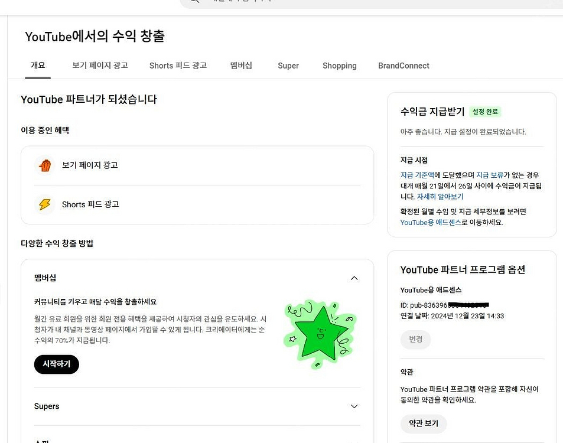Open the 보기 페이지 광고 tab
Image resolution: width=563 pixels, height=443 pixels.
pos(100,66)
